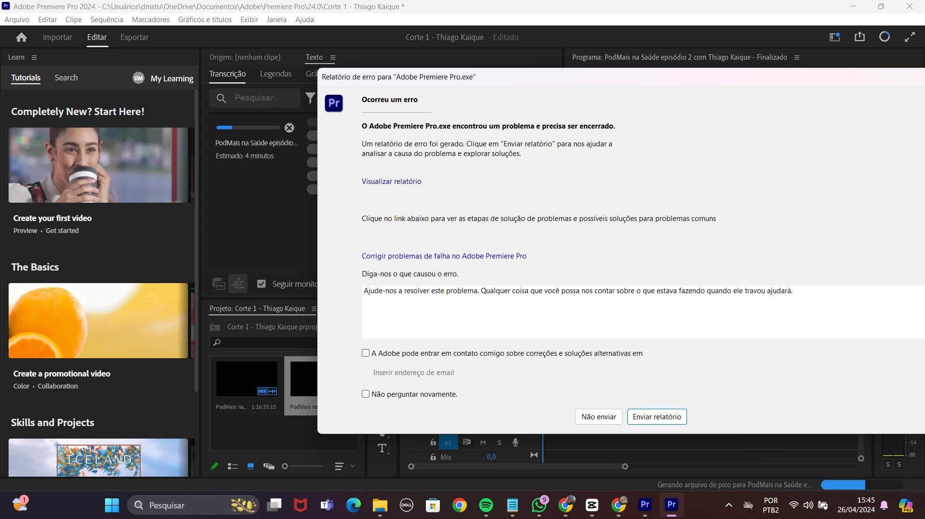Click the timeline horizontal zoom scroll bar
This screenshot has height=519, width=925.
pyautogui.click(x=518, y=467)
